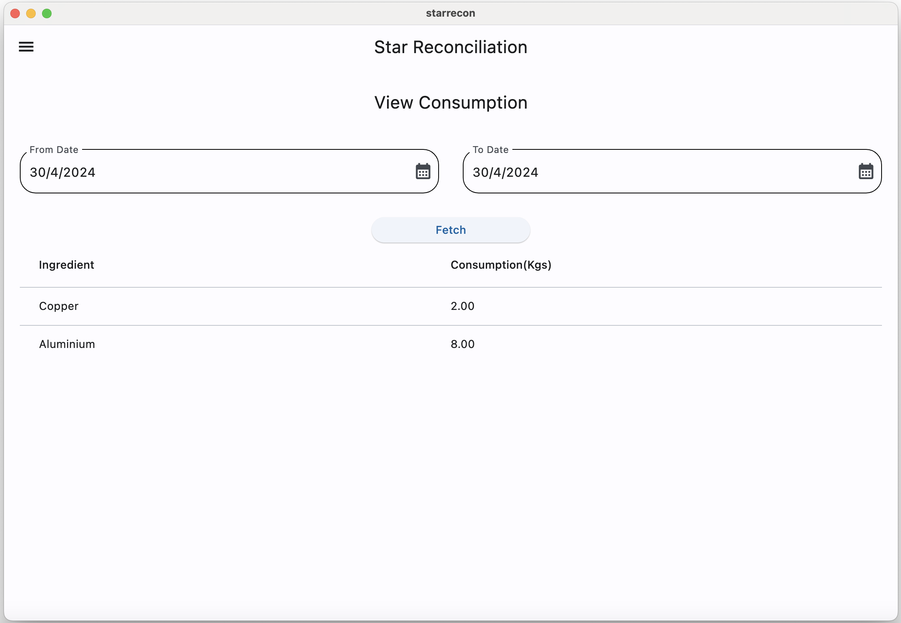Viewport: 901px width, 623px height.
Task: Click the Consumption(Kgs) column header
Action: [x=501, y=265]
